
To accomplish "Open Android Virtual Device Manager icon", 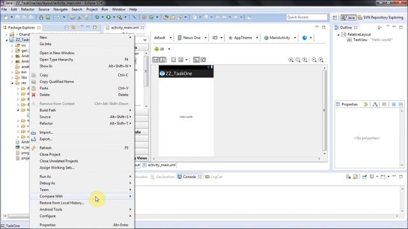I will 48,17.
